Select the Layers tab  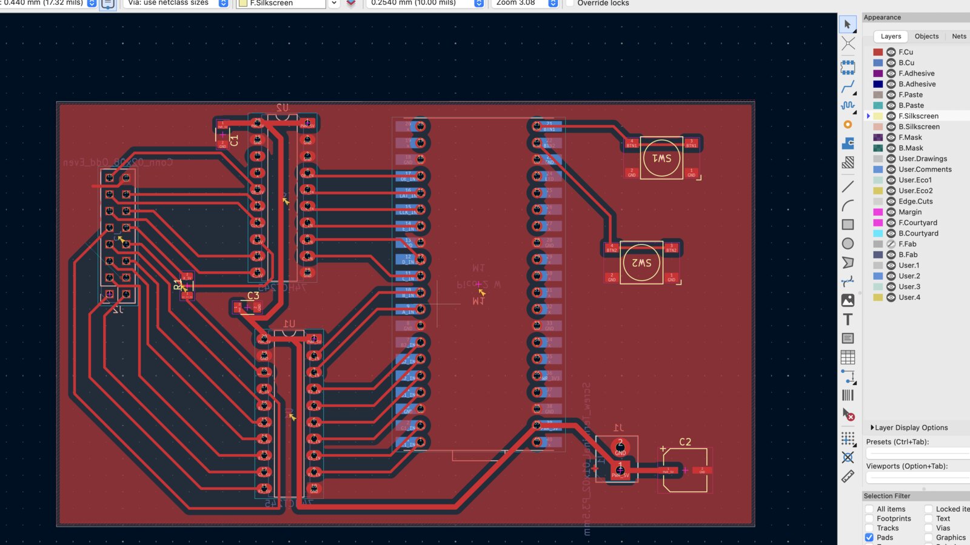click(891, 36)
